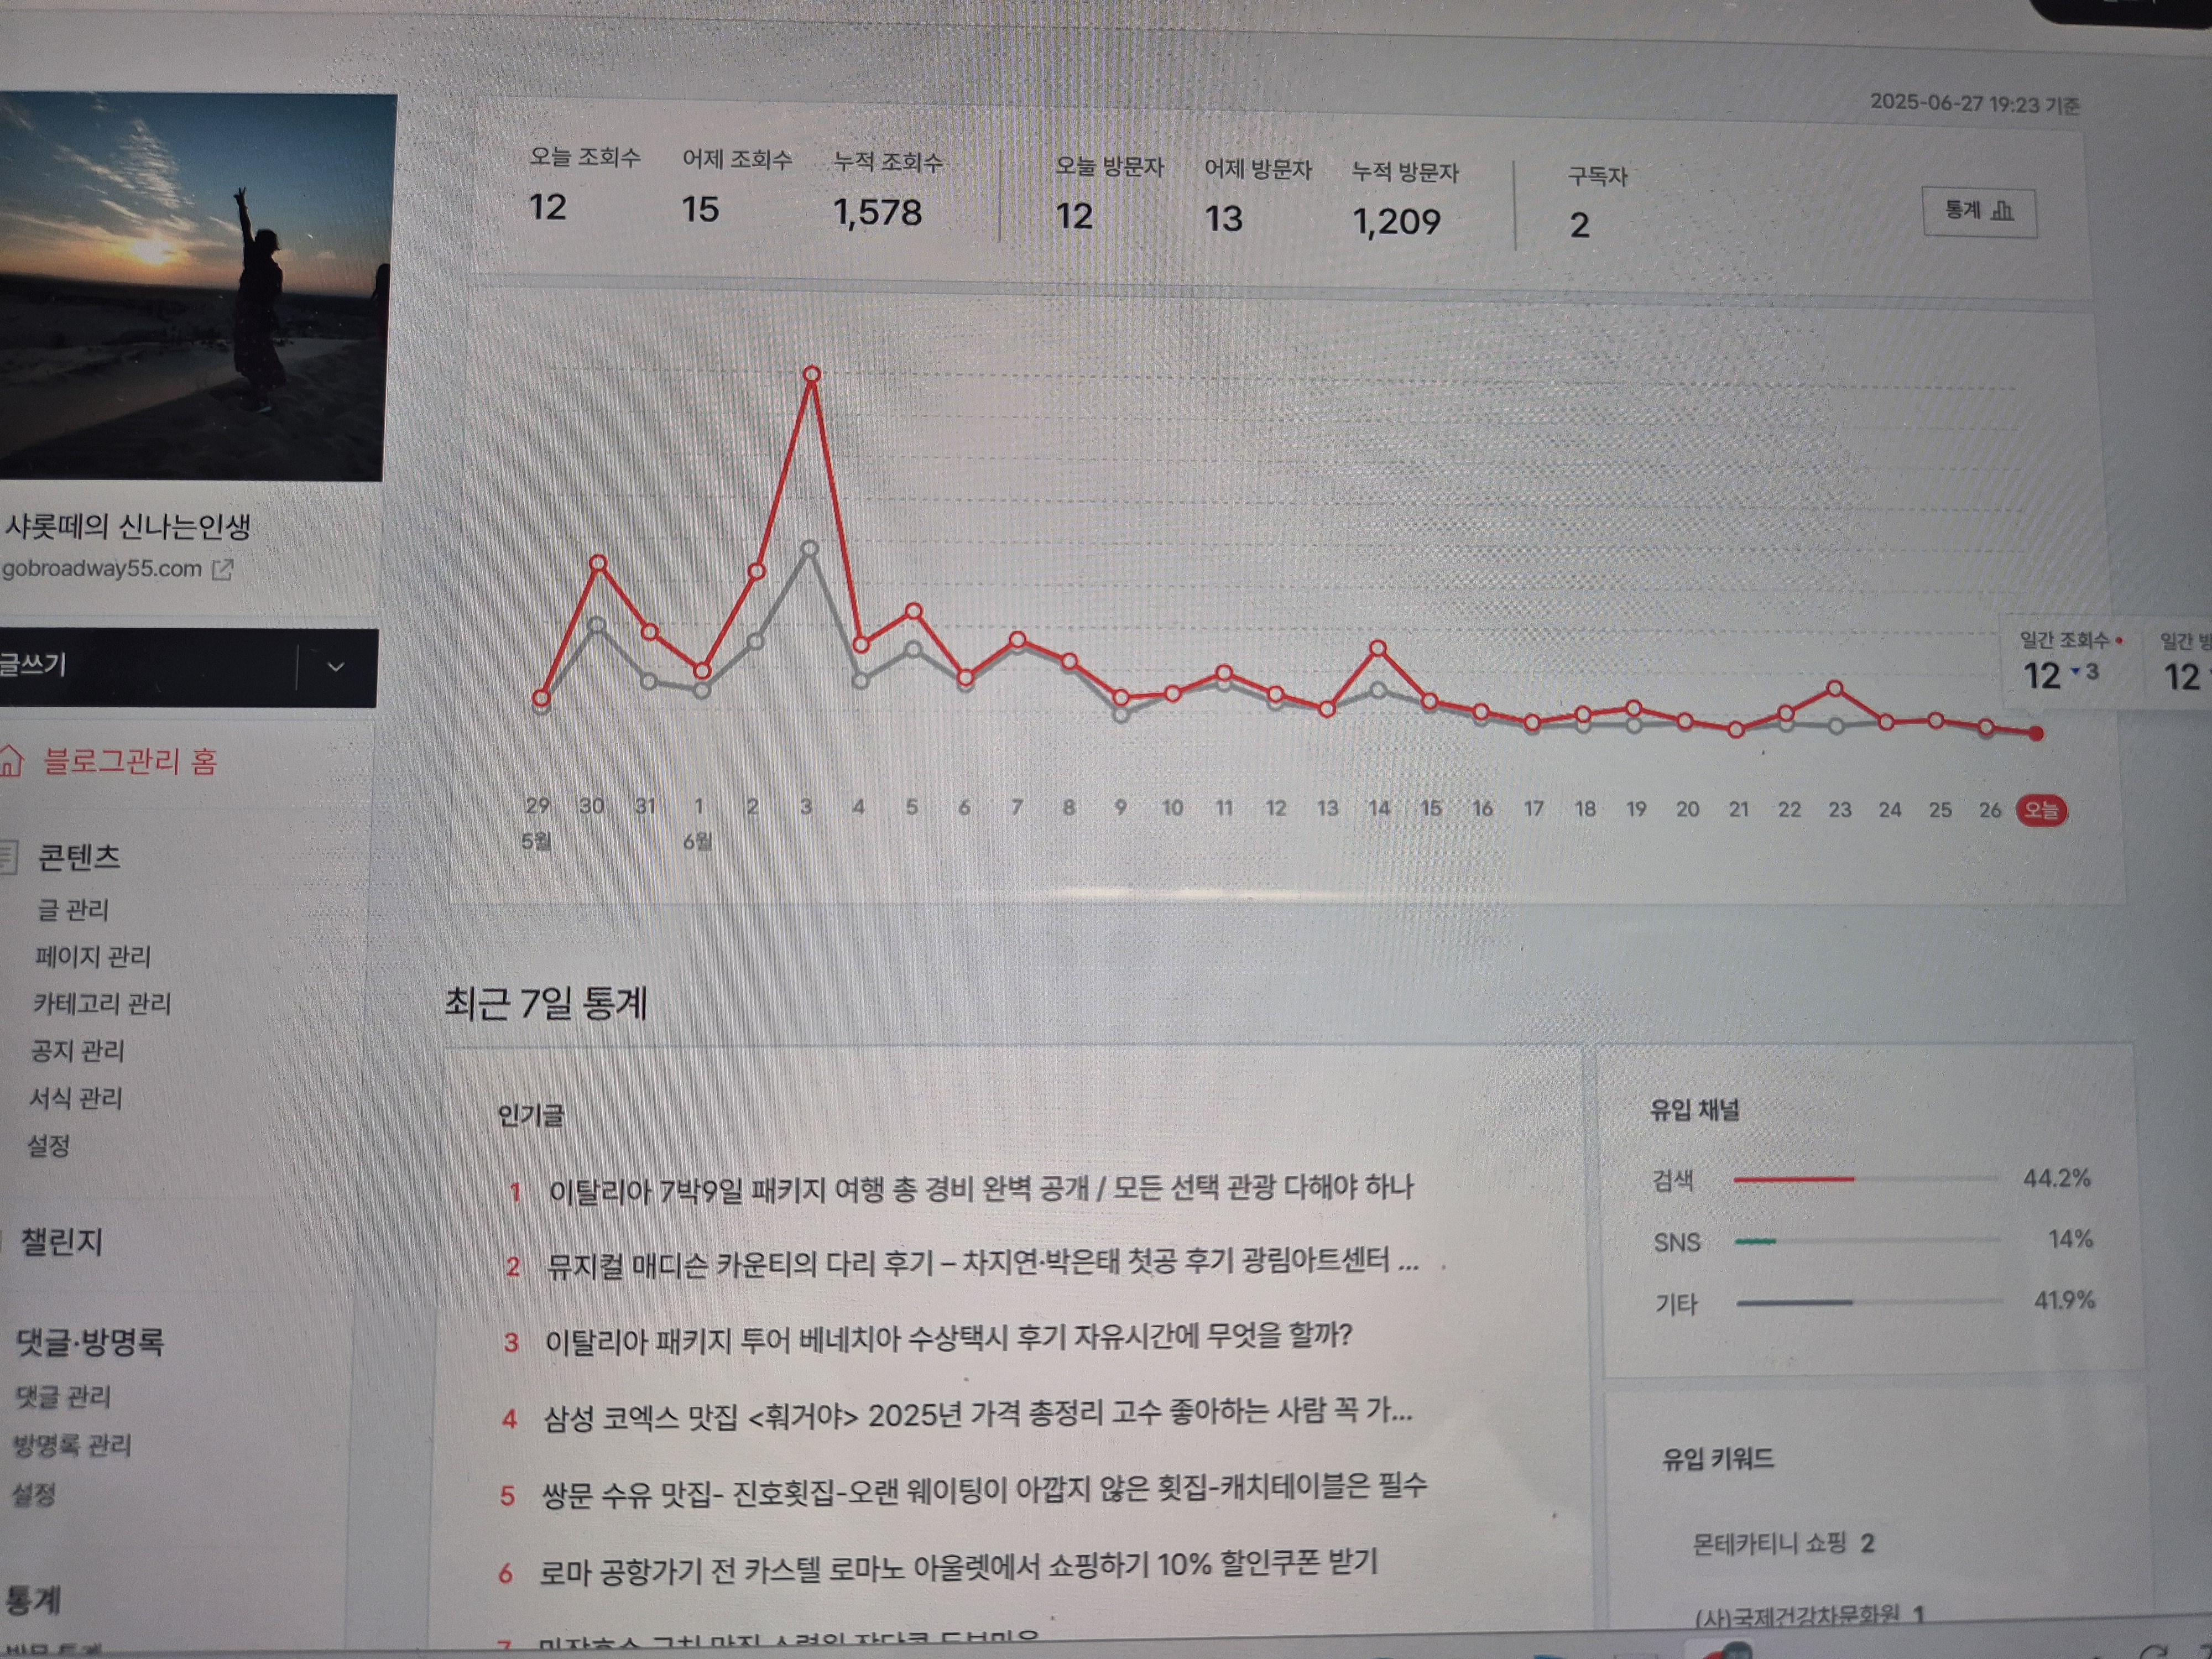The width and height of the screenshot is (2212, 1659).
Task: Open 페이지 관리 in sidebar
Action: tap(92, 957)
